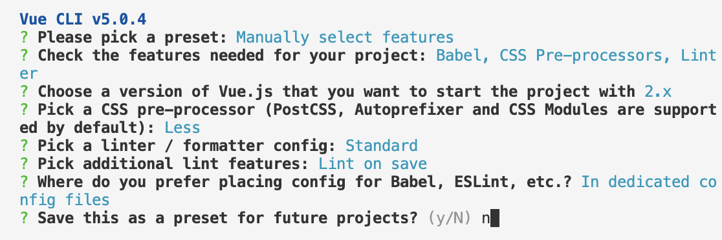Click the green question mark before 'Pick a linter'
The height and width of the screenshot is (240, 722).
point(24,146)
